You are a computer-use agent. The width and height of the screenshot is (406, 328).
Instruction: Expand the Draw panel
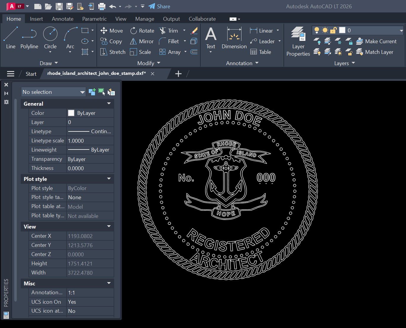[49, 63]
